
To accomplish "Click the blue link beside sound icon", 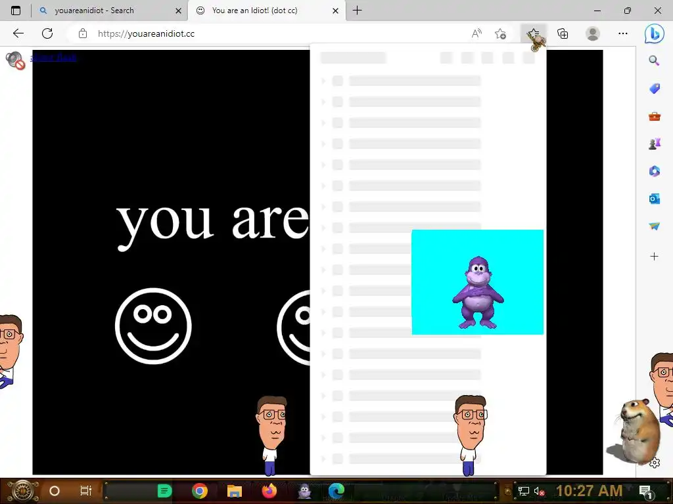I will 53,58.
